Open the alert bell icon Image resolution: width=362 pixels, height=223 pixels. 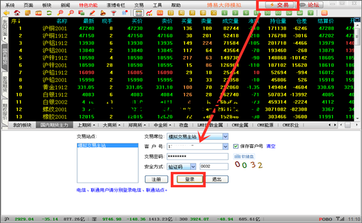[x=103, y=13]
